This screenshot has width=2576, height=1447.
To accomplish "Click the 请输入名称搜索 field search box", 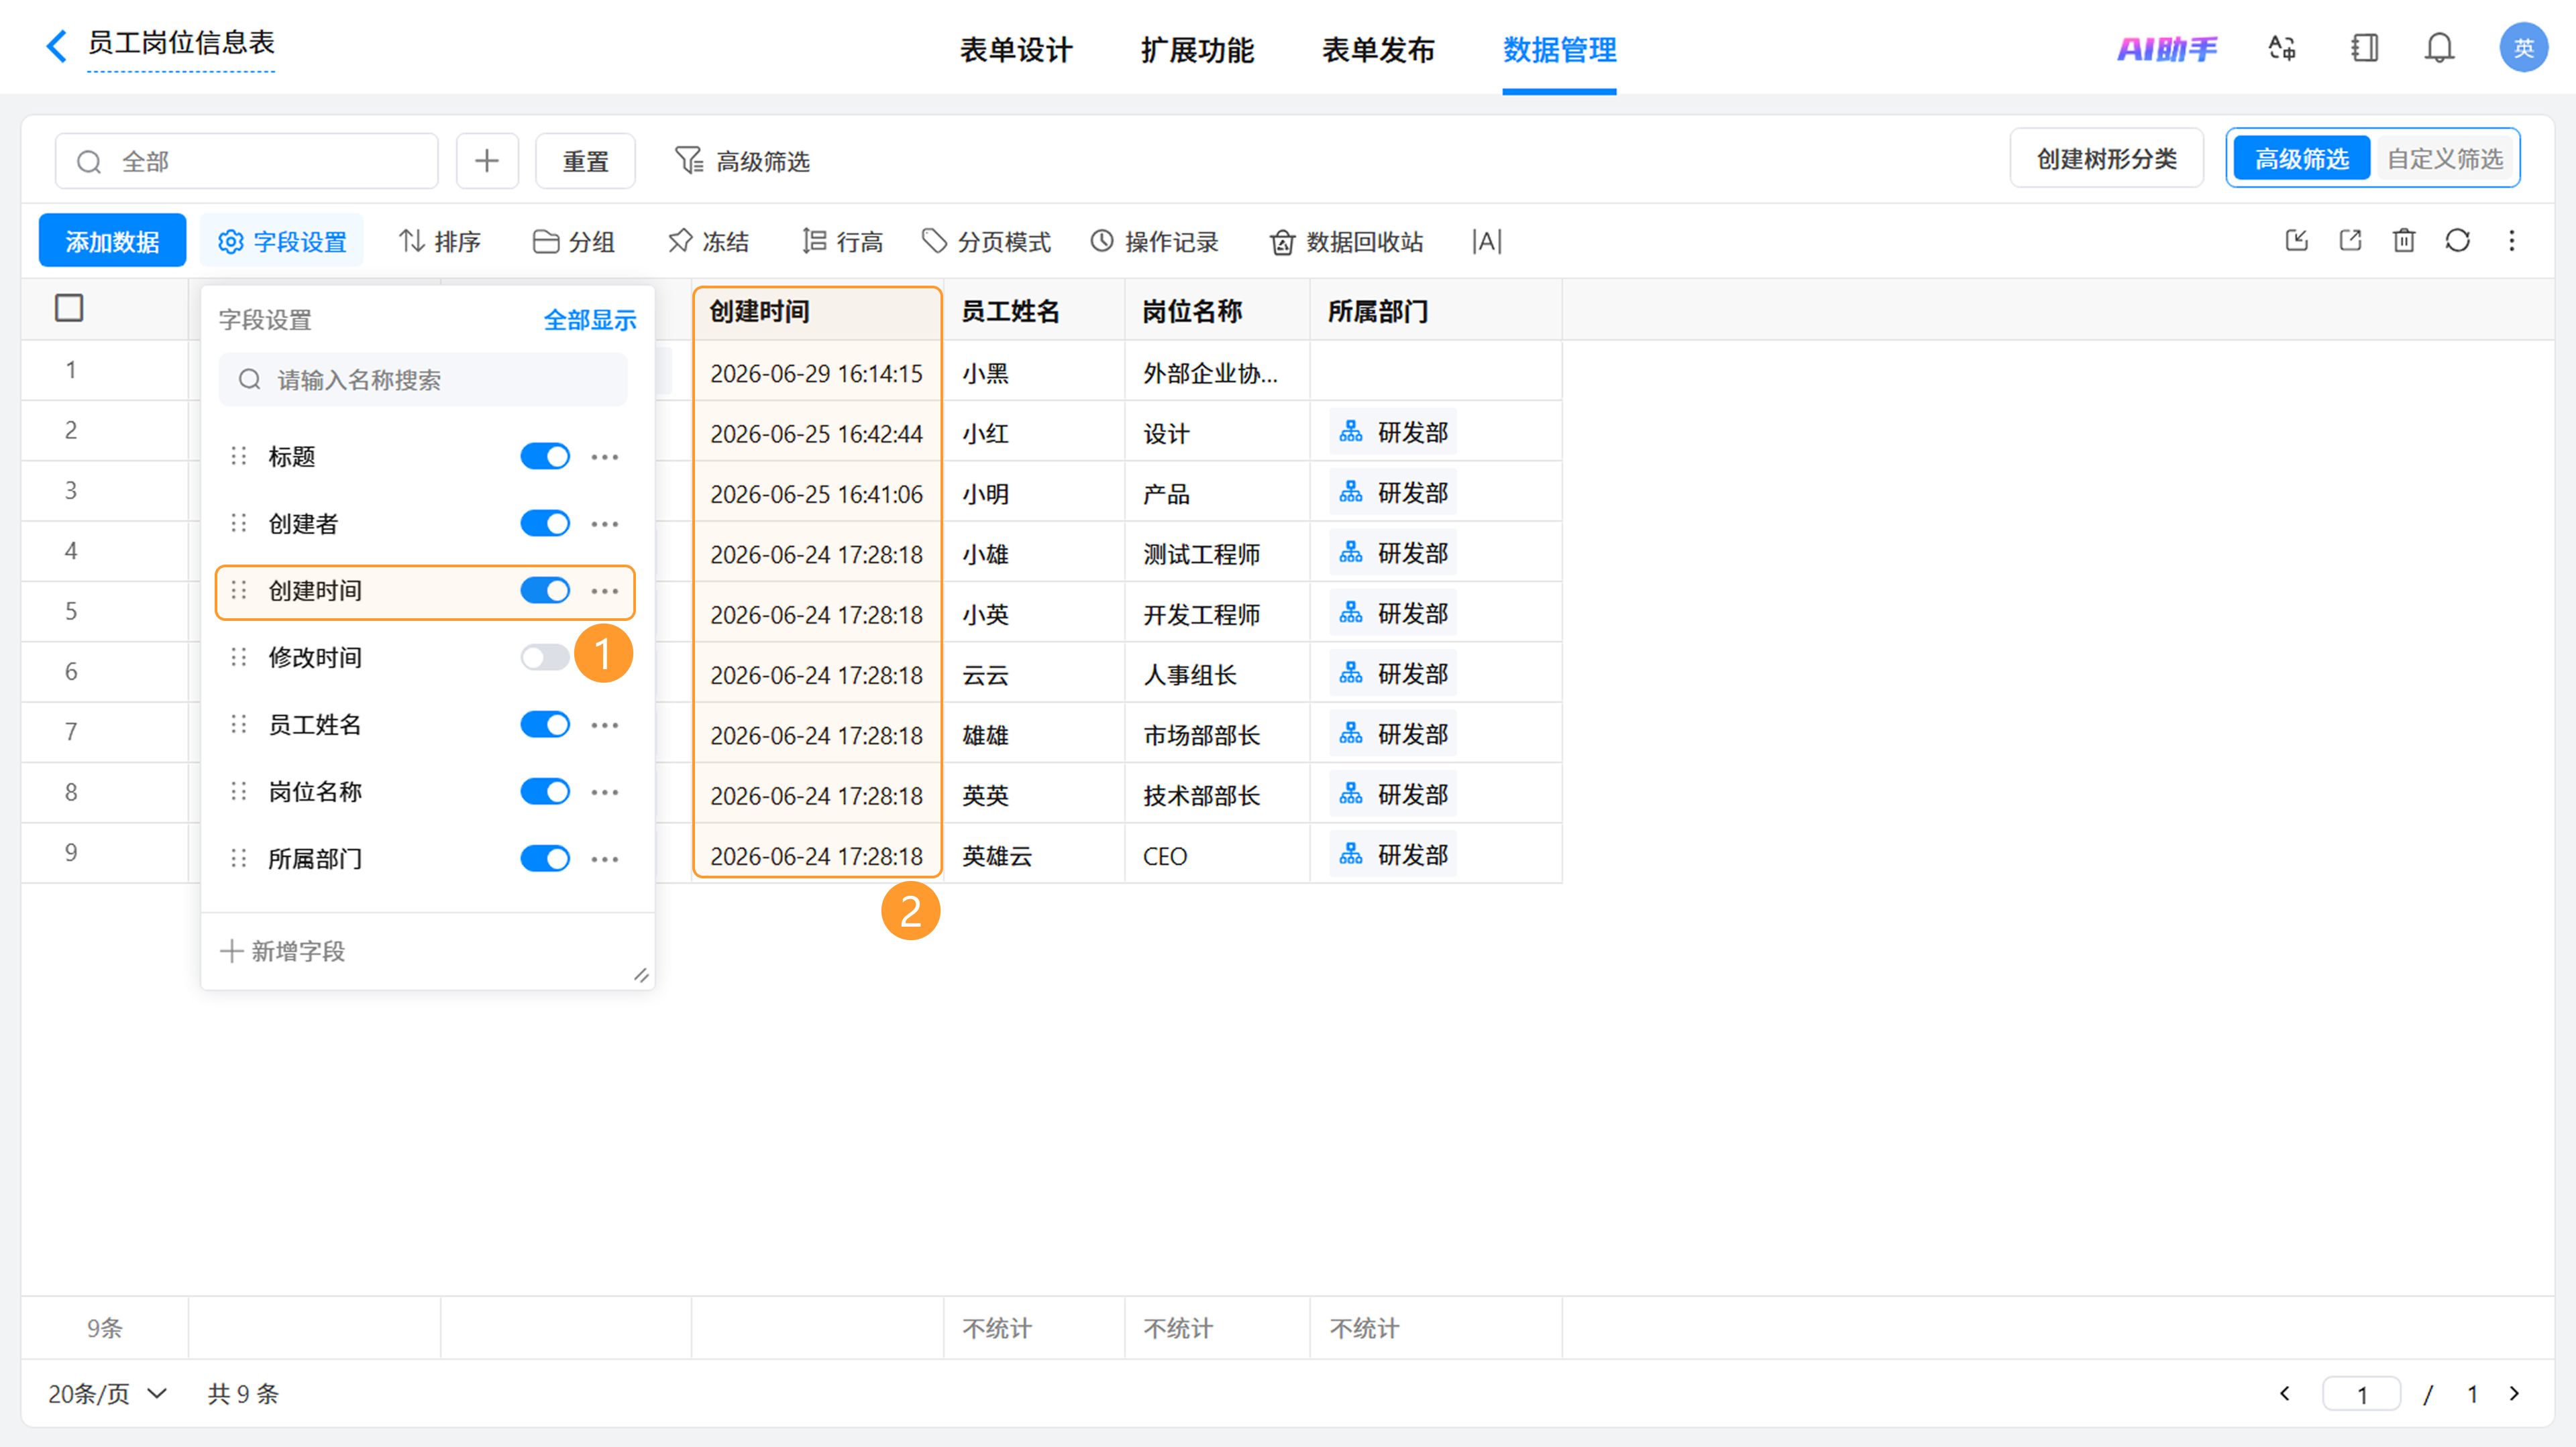I will 423,380.
